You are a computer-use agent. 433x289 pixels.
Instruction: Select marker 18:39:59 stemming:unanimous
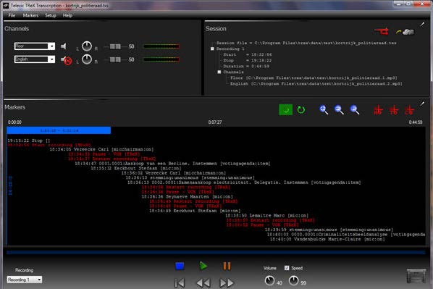pos(329,230)
